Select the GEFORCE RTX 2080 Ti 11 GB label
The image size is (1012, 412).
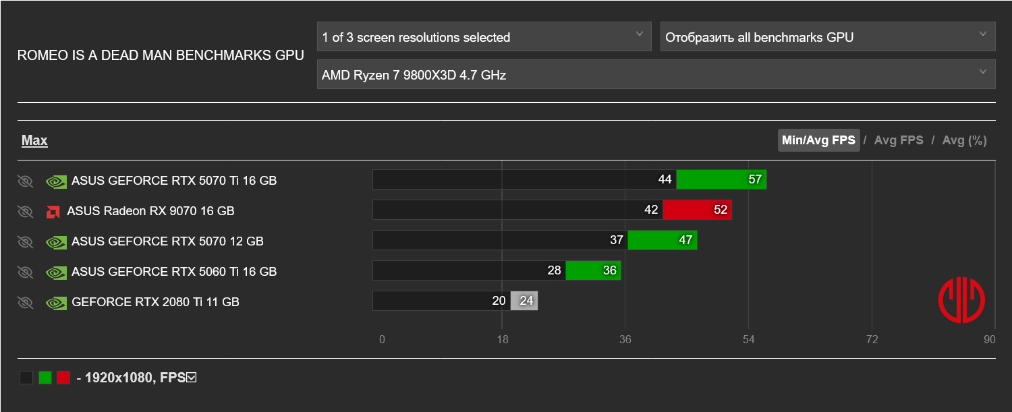point(155,302)
